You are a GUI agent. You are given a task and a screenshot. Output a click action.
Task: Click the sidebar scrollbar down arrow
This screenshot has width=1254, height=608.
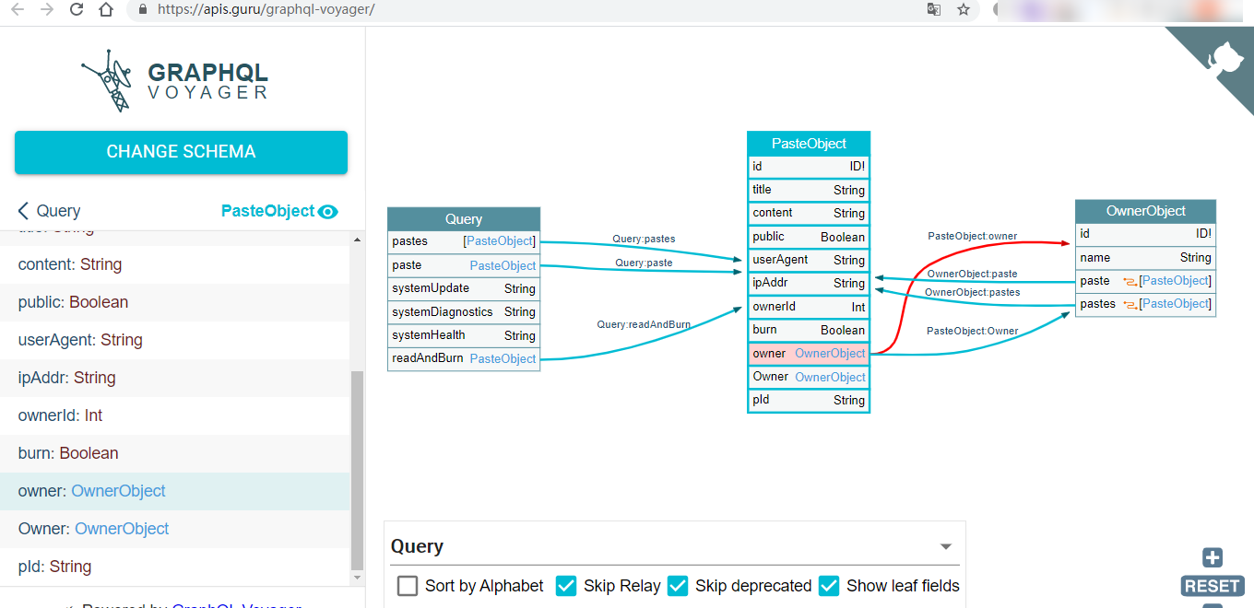358,579
